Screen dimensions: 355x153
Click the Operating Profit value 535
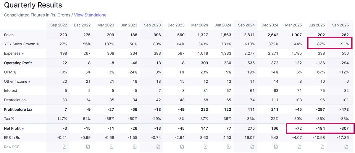251,63
